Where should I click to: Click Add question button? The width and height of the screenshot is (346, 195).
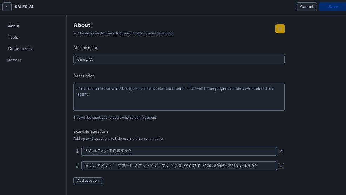pyautogui.click(x=88, y=181)
